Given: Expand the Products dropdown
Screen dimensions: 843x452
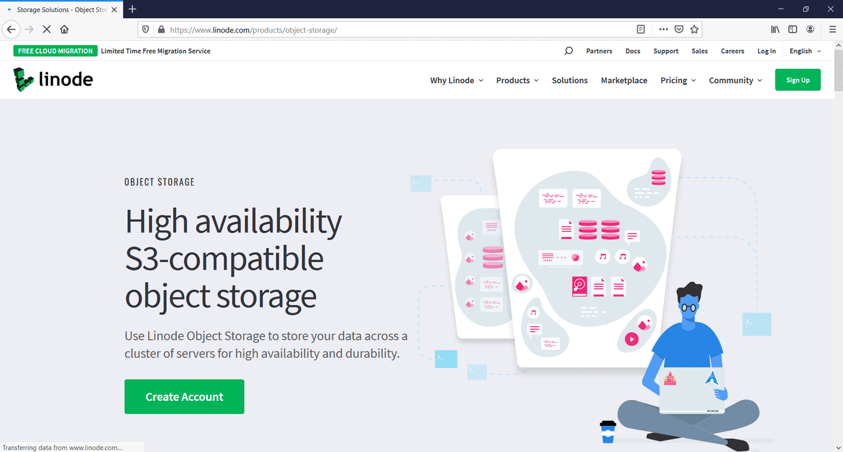Looking at the screenshot, I should click(517, 80).
